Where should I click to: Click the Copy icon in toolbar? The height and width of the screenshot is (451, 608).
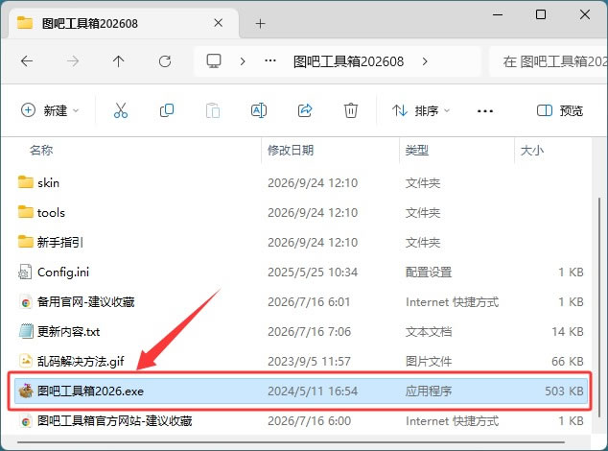[167, 110]
